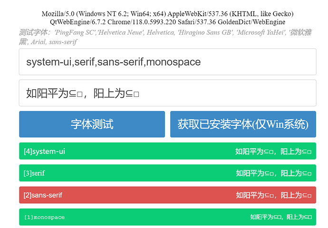The height and width of the screenshot is (228, 328).
Task: Select the [3]serif result label
Action: pyautogui.click(x=34, y=173)
